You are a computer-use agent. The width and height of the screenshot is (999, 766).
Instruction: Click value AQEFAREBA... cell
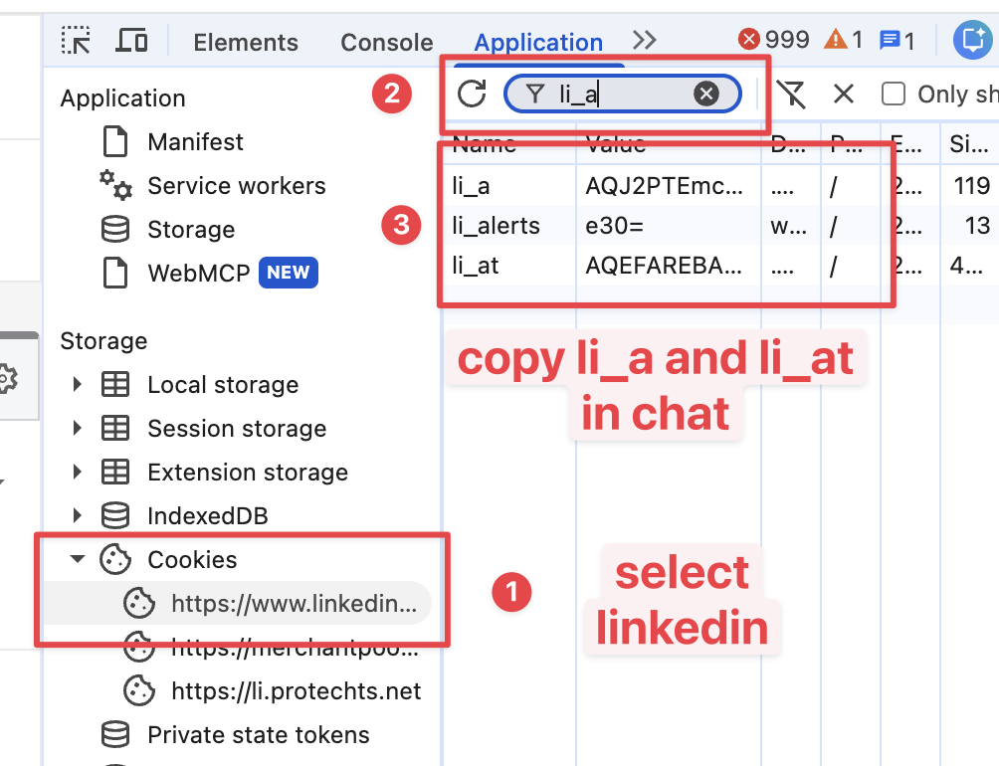click(664, 265)
